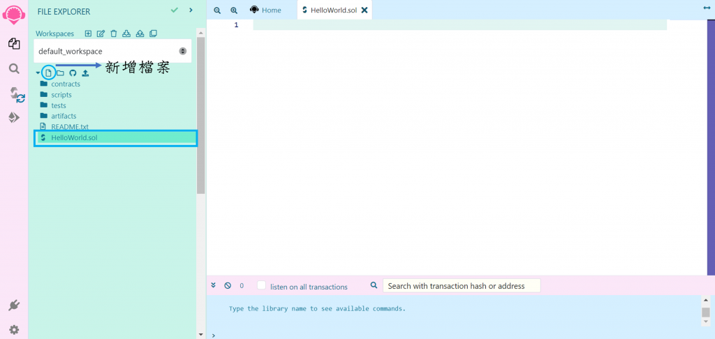Click the terminal scroll down arrow
The image size is (715, 339).
(x=706, y=322)
